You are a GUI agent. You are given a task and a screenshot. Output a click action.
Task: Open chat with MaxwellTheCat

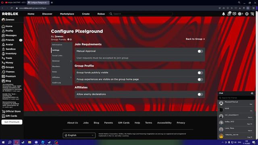coord(236,103)
